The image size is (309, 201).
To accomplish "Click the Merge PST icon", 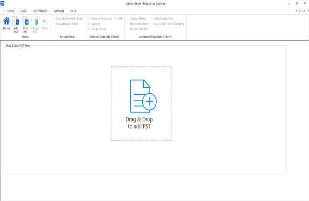I will pos(35,22).
